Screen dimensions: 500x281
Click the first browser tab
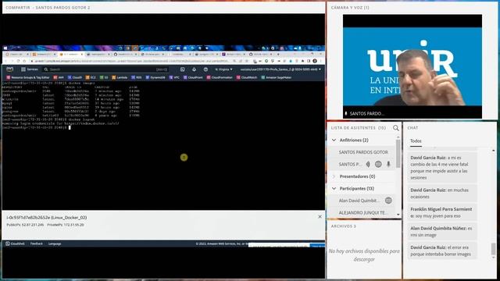click(16, 55)
